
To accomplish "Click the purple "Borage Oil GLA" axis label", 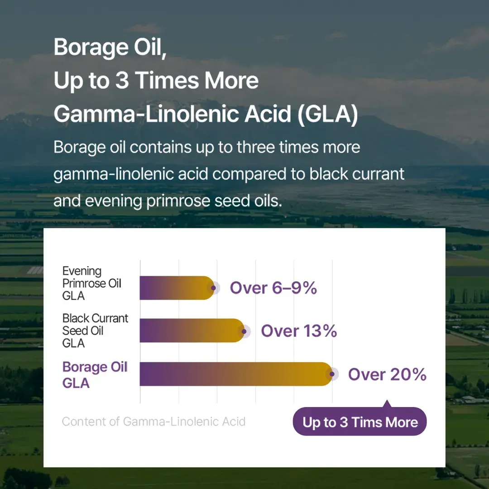I will (95, 375).
